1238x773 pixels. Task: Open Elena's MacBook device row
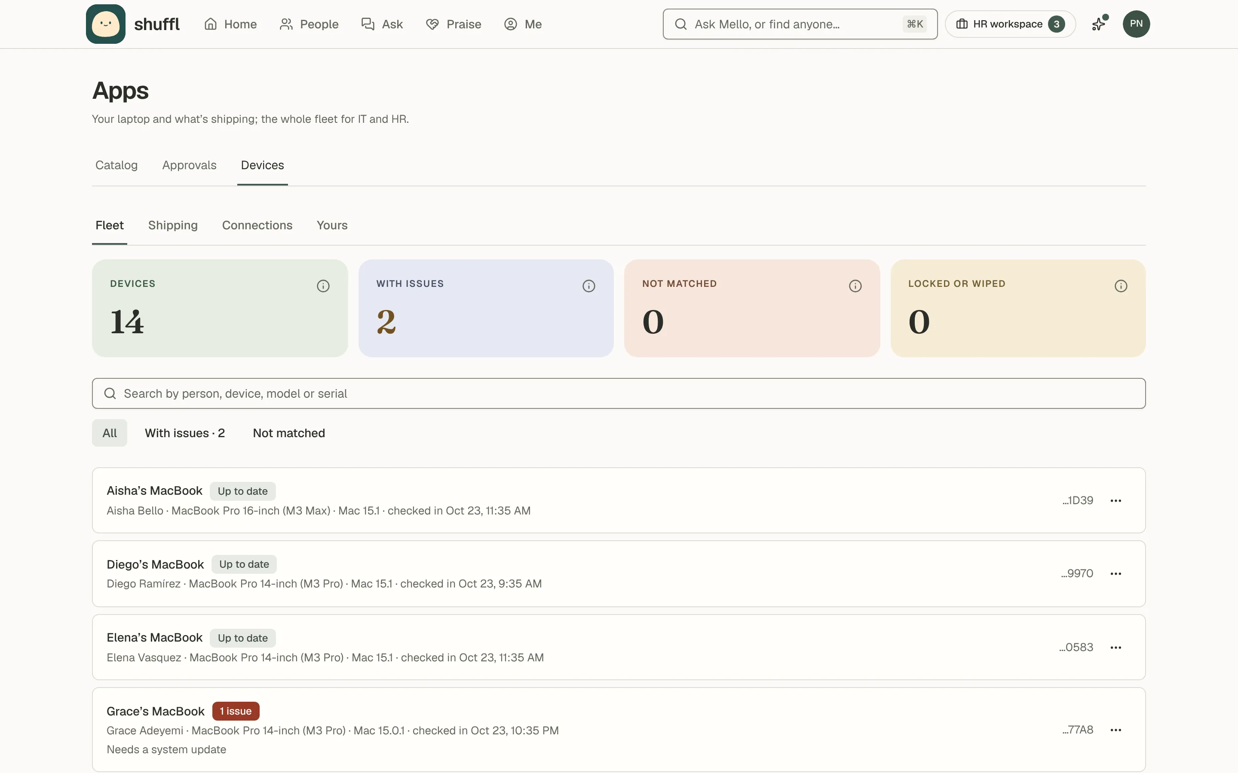pyautogui.click(x=619, y=647)
